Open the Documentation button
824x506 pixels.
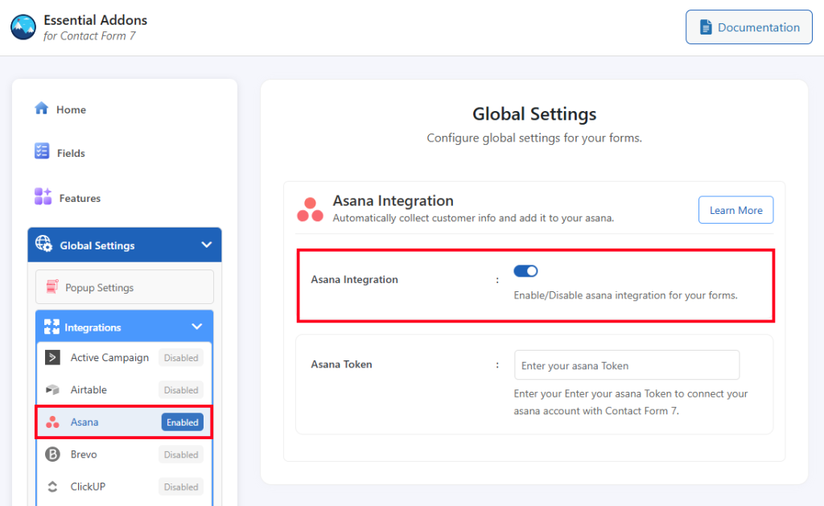click(x=749, y=27)
